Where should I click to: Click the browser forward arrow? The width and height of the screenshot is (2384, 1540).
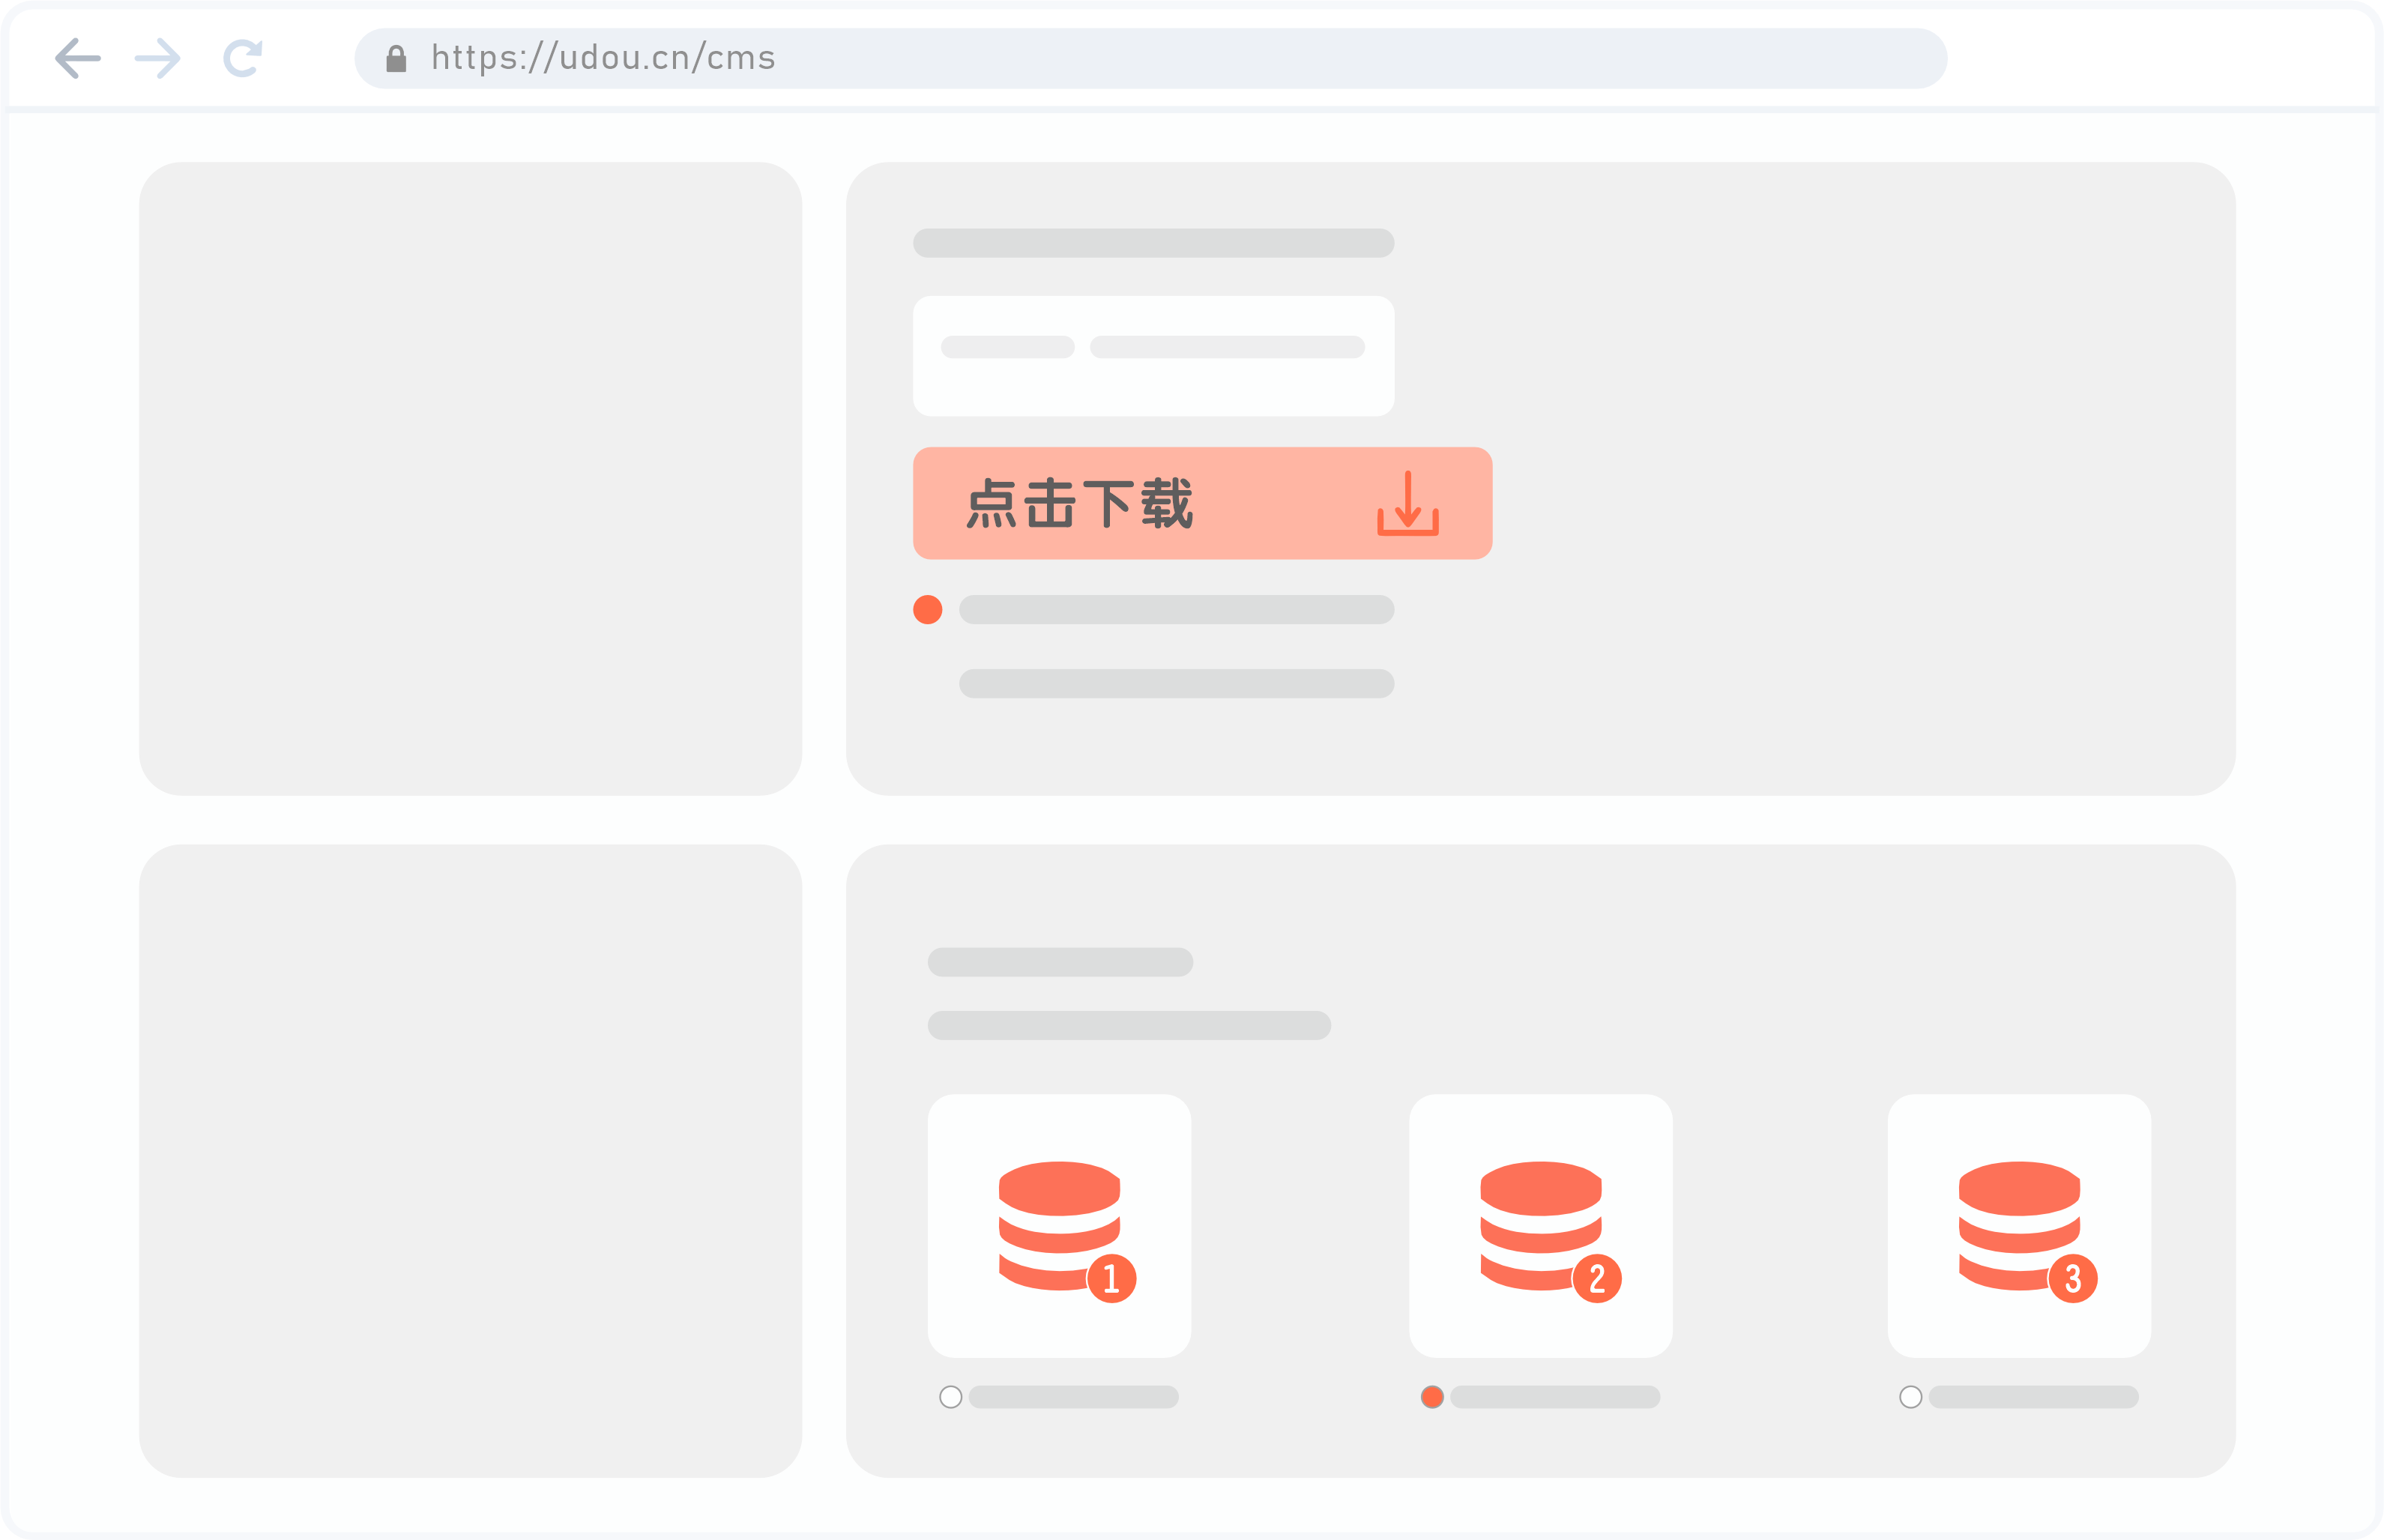tap(158, 58)
